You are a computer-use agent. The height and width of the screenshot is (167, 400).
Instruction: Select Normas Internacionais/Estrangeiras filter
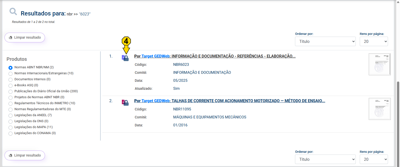click(x=10, y=74)
